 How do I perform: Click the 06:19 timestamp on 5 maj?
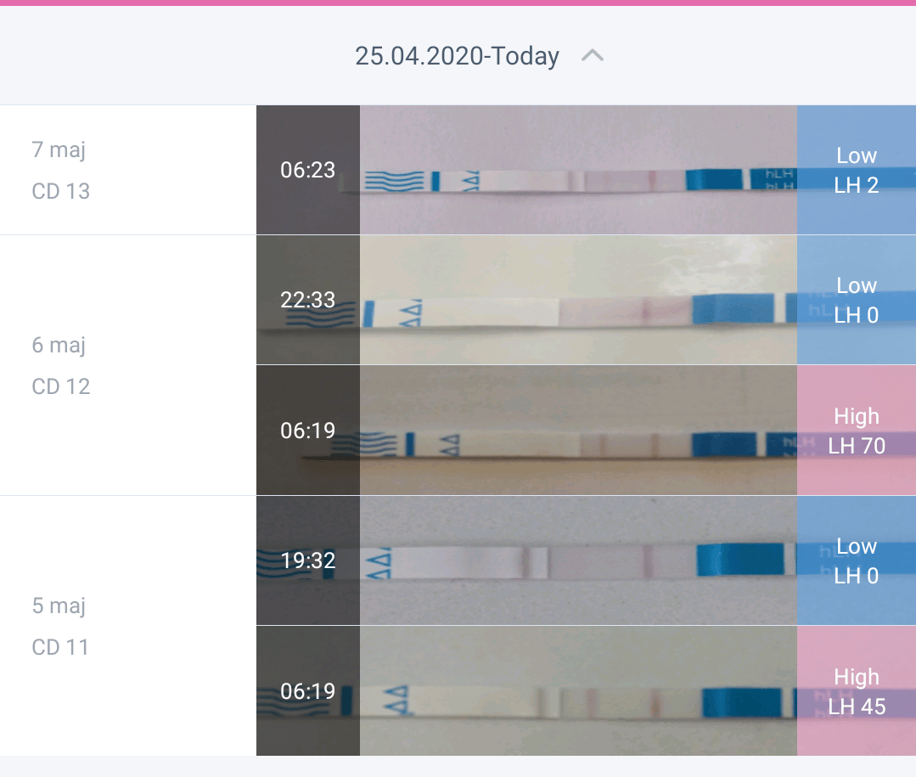click(308, 691)
